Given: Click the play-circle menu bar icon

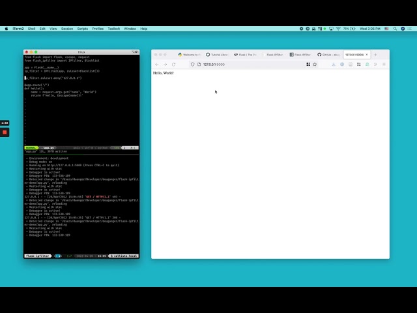Looking at the screenshot, I should click(301, 29).
